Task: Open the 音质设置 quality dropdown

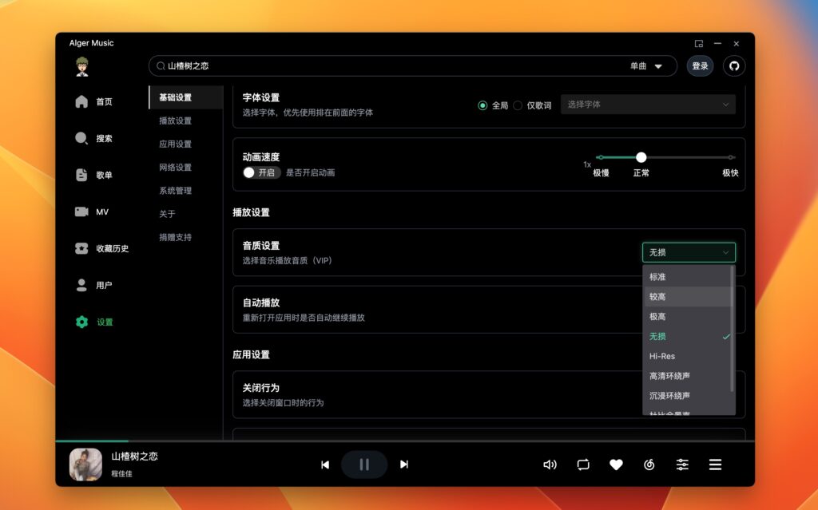Action: (688, 252)
